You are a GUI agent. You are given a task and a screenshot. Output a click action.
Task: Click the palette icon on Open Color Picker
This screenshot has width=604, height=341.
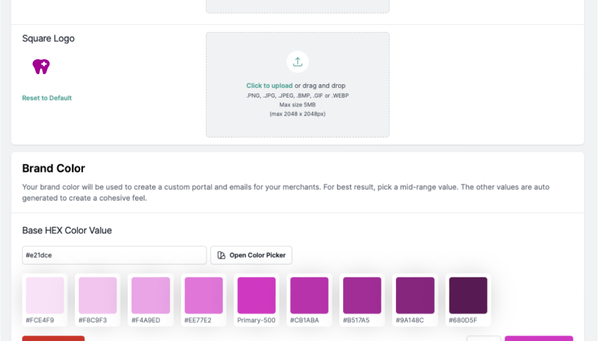(x=221, y=255)
